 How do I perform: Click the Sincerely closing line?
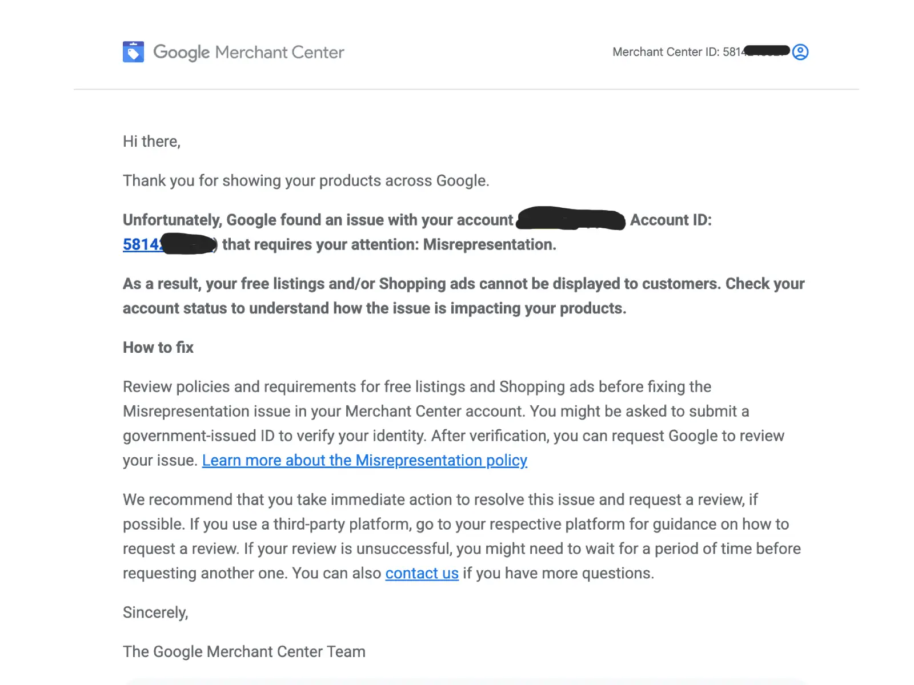155,613
